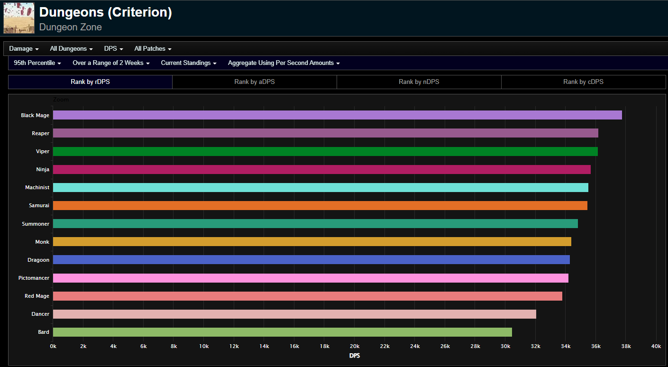Click the Red Mage axis label
Image resolution: width=668 pixels, height=367 pixels.
(37, 296)
